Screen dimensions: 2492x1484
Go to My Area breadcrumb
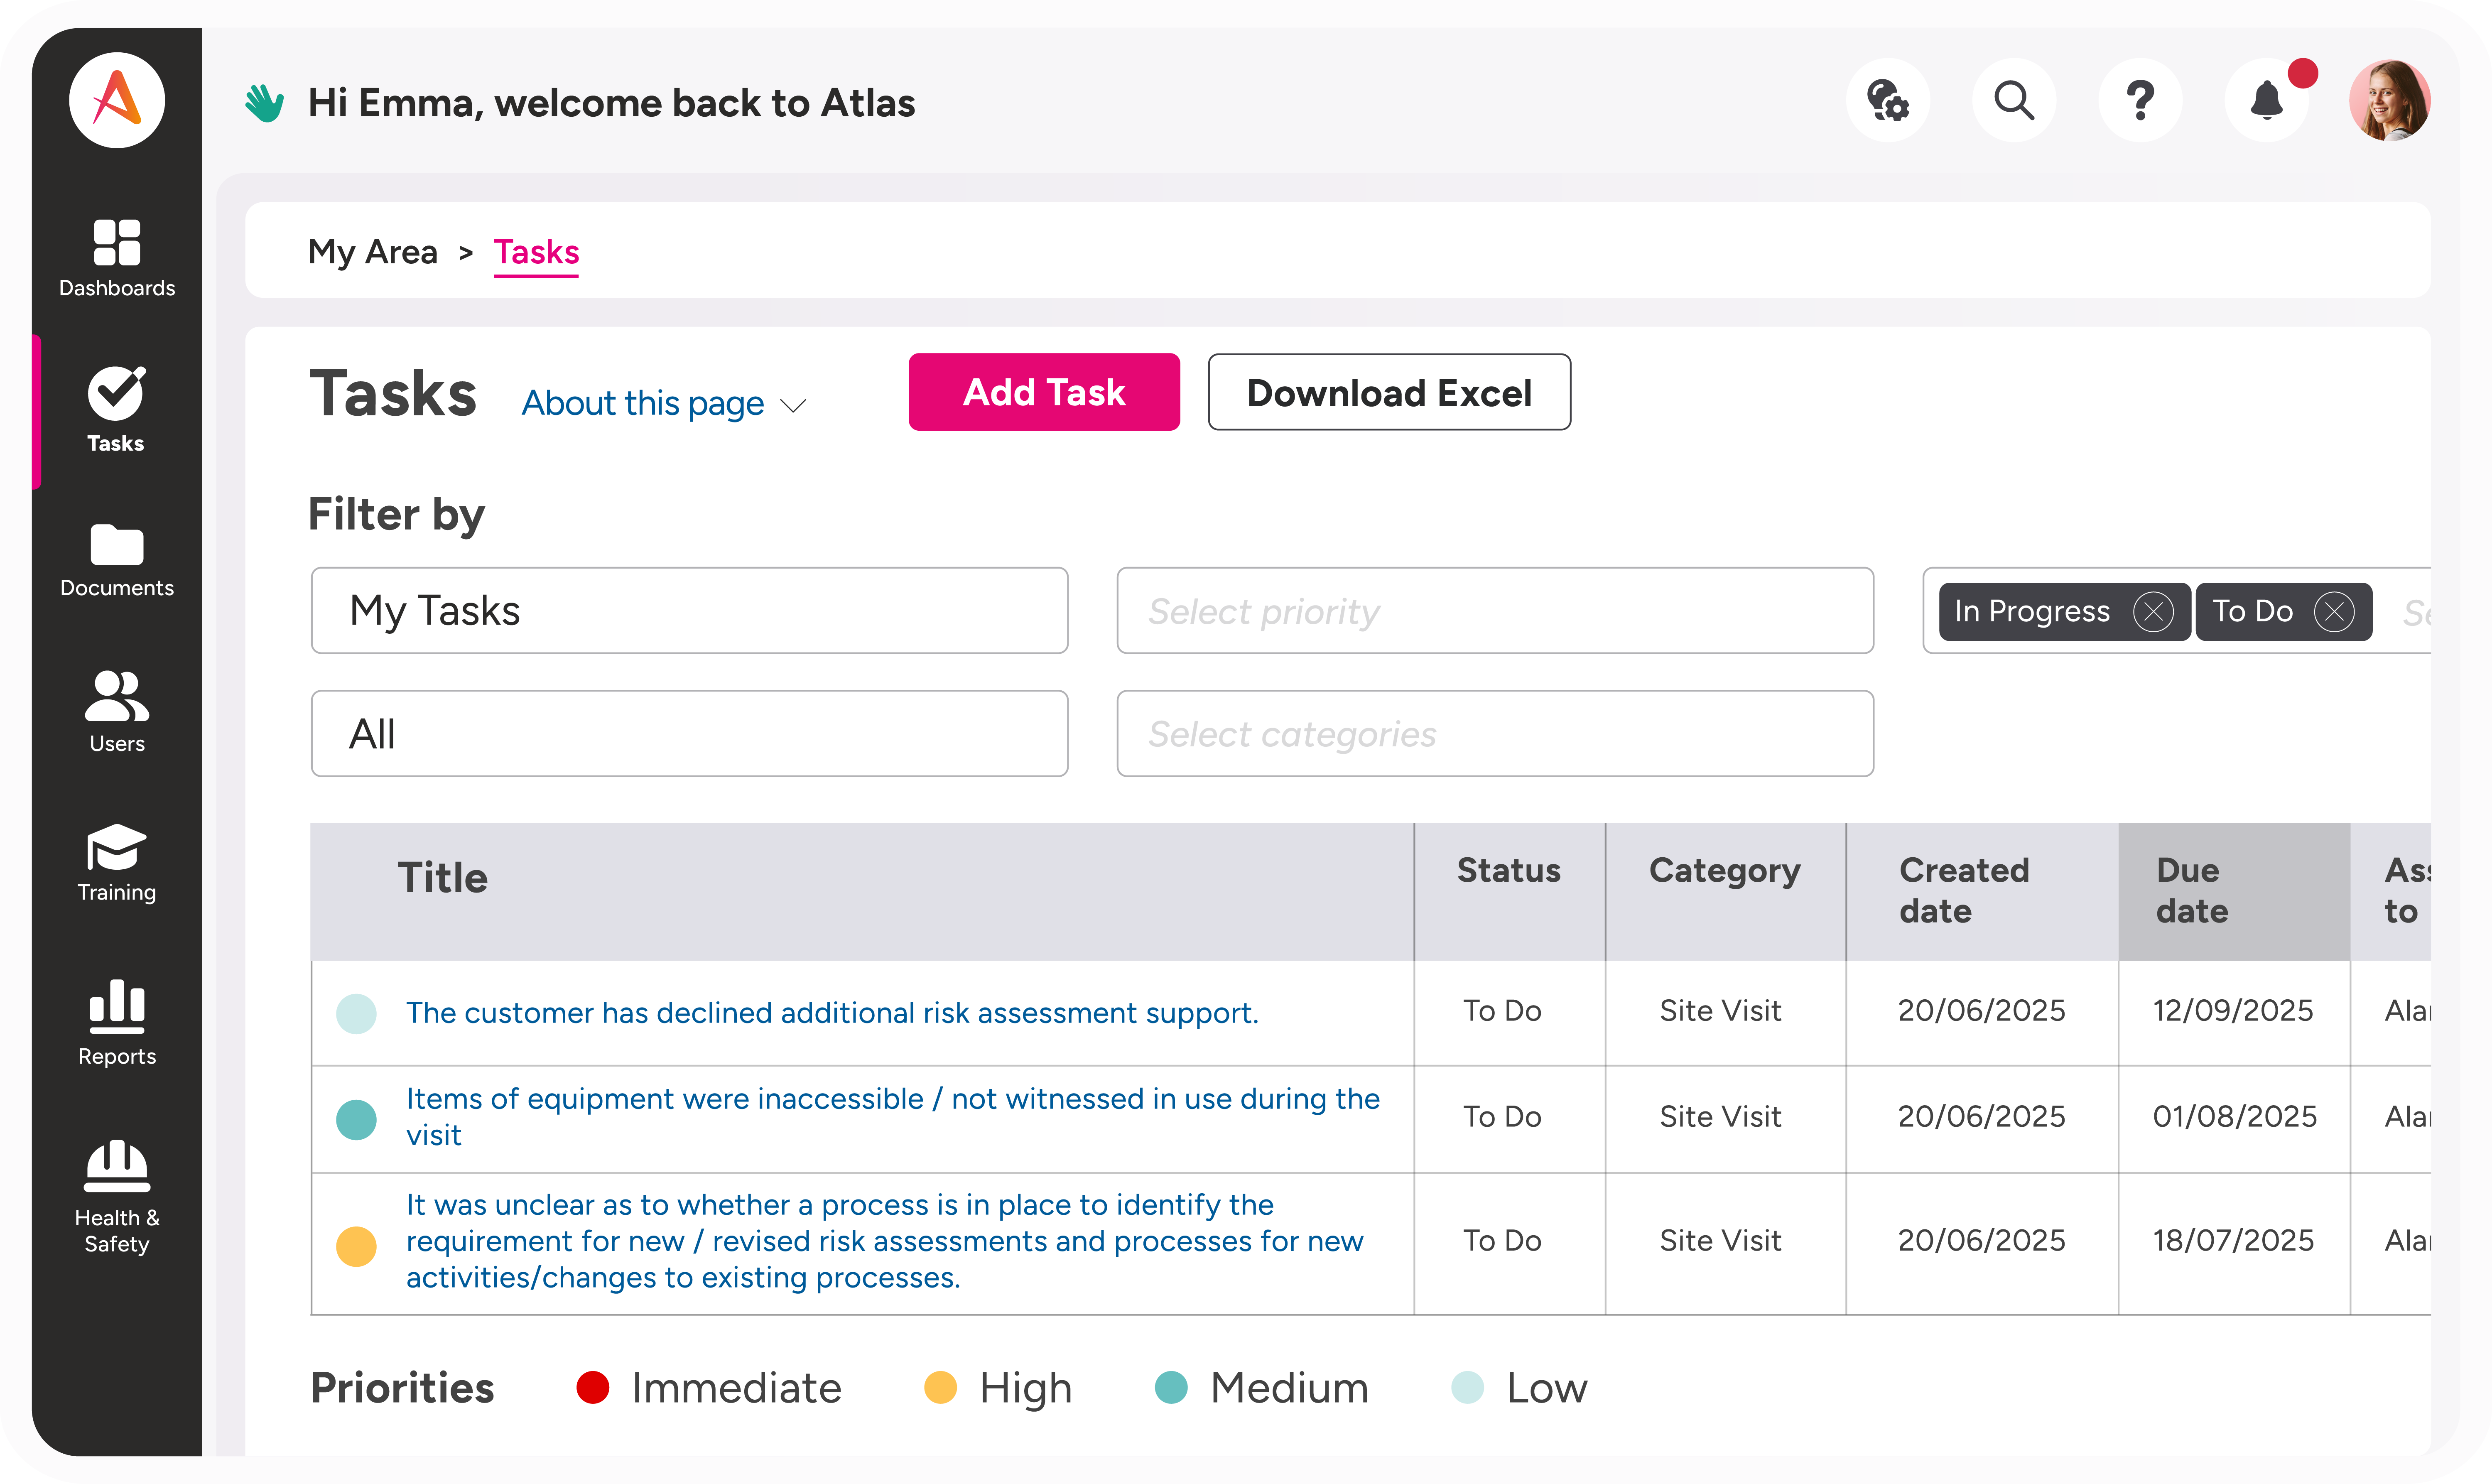[372, 252]
